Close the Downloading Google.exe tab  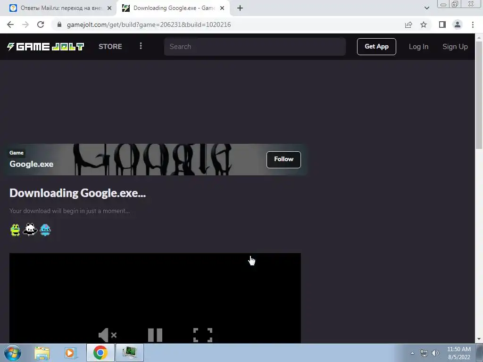222,8
